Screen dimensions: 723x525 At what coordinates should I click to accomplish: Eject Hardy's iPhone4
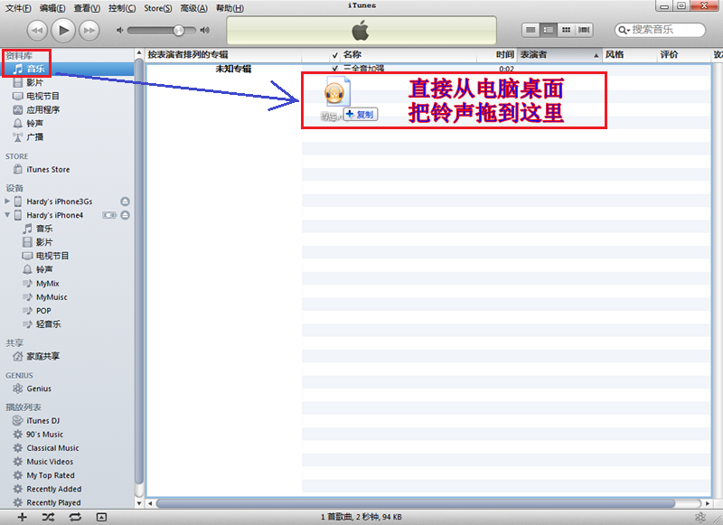(x=125, y=215)
